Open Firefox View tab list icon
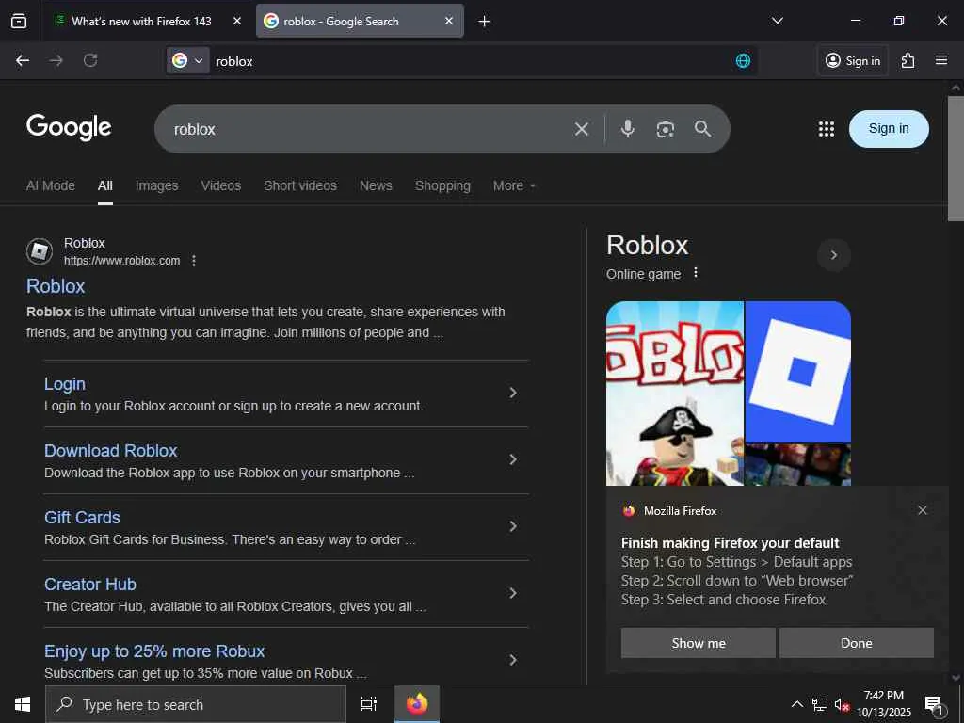This screenshot has width=964, height=723. click(x=19, y=21)
